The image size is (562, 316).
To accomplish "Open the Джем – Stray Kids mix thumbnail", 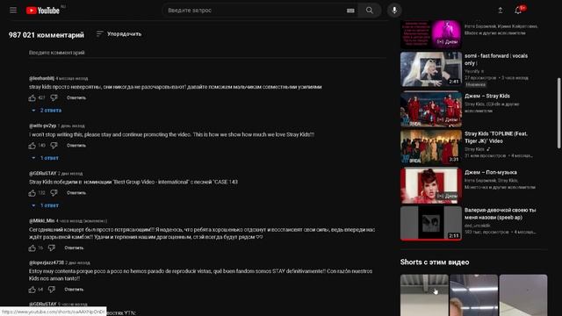I will point(431,109).
